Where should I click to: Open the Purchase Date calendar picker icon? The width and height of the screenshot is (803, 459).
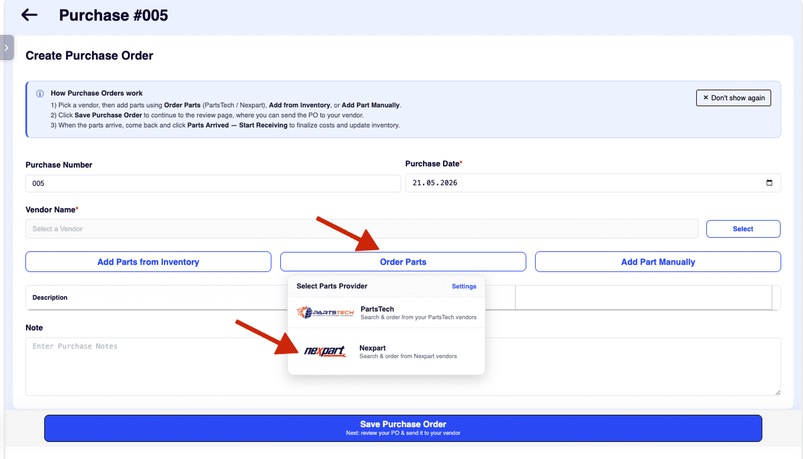click(x=769, y=183)
